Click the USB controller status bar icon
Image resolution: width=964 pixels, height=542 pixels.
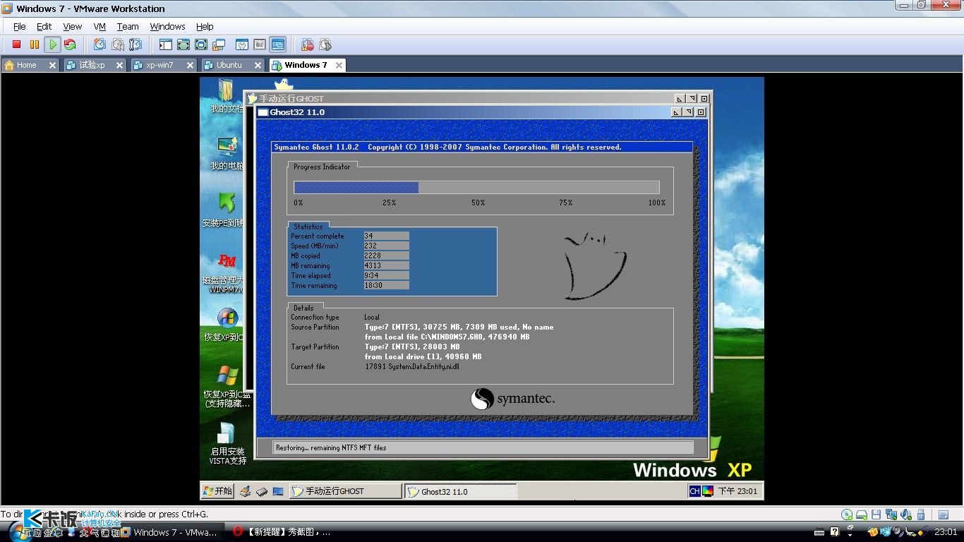coord(920,514)
